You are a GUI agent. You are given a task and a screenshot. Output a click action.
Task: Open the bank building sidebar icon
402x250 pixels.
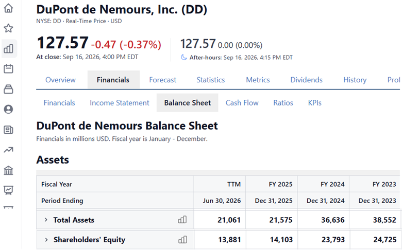(8, 170)
